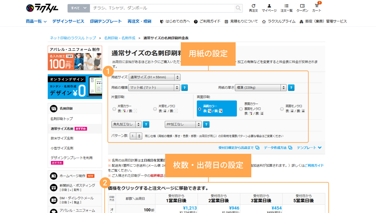The image size is (376, 213).
Task: Click shield icon beside はじめての方へ
Action: [162, 22]
